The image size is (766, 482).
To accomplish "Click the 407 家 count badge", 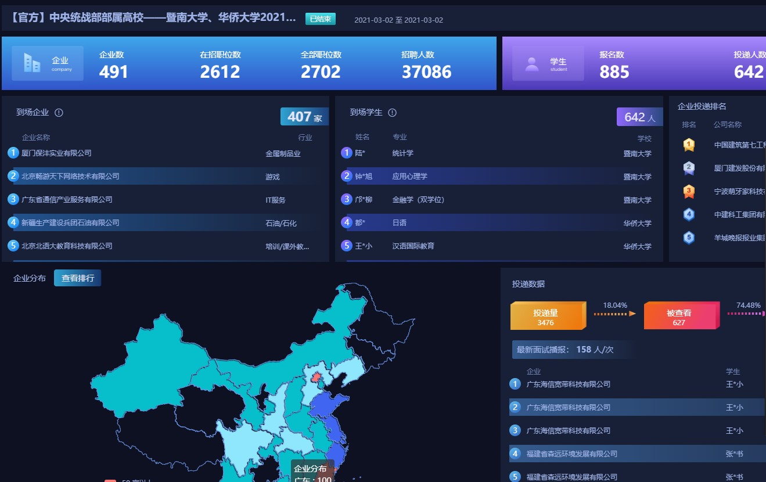I will 304,117.
